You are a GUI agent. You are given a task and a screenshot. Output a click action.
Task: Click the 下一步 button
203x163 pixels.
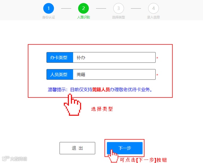point(125,148)
